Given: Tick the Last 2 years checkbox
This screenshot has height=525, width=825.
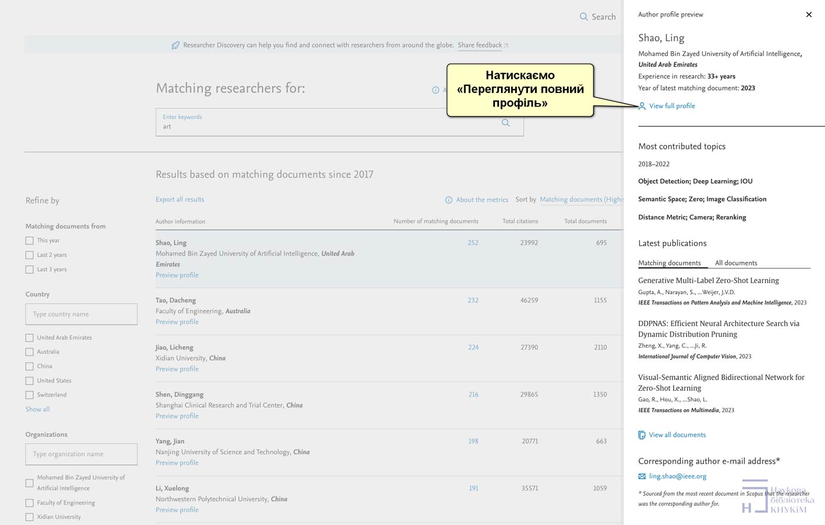Looking at the screenshot, I should [x=29, y=255].
